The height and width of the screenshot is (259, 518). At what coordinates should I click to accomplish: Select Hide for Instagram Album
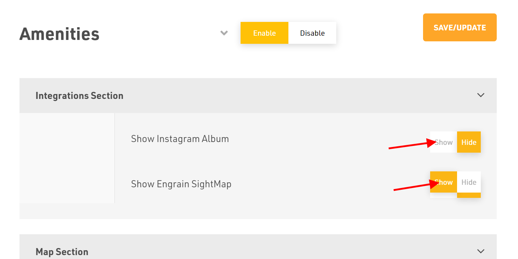click(469, 142)
